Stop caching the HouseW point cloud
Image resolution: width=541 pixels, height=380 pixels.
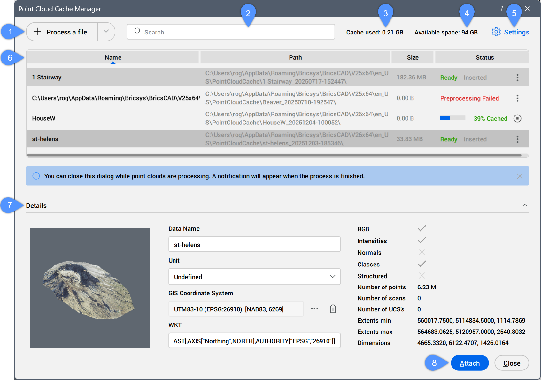[517, 118]
